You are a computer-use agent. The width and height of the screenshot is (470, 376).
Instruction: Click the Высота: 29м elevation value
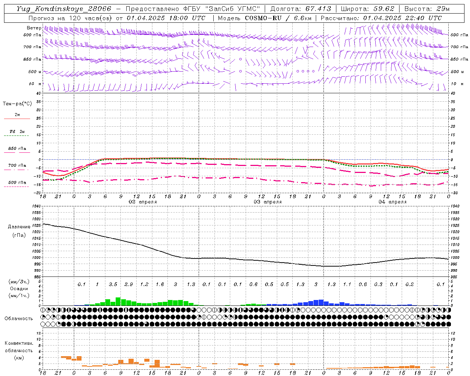(x=427, y=9)
